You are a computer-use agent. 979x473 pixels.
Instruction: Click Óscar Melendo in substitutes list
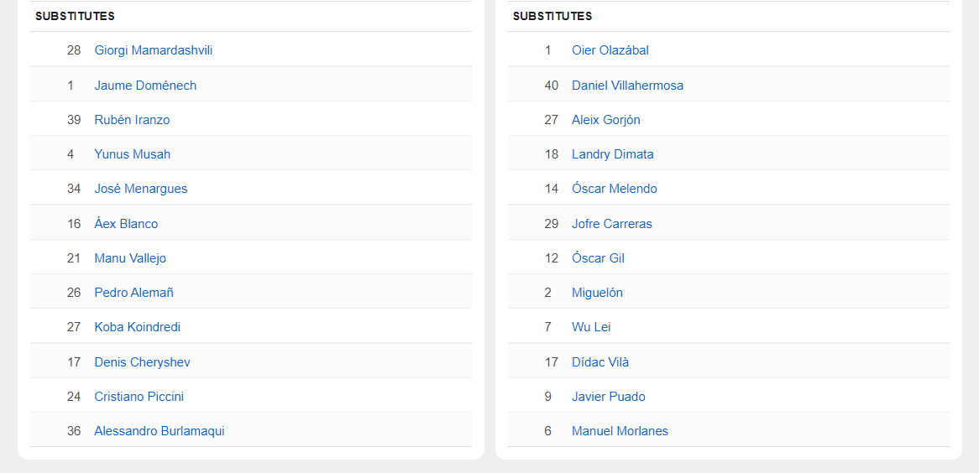(615, 189)
